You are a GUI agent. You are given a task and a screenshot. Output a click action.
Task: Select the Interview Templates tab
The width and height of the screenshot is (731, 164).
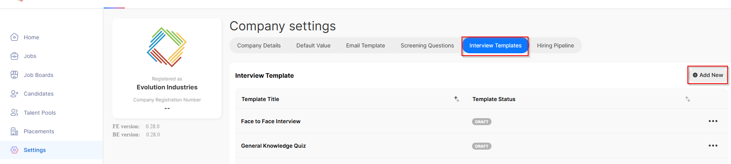click(495, 45)
